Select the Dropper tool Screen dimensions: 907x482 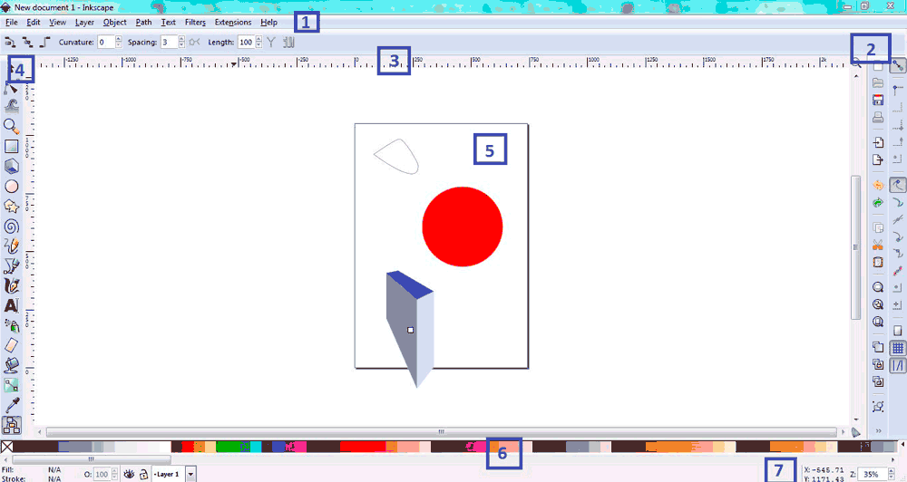click(12, 405)
